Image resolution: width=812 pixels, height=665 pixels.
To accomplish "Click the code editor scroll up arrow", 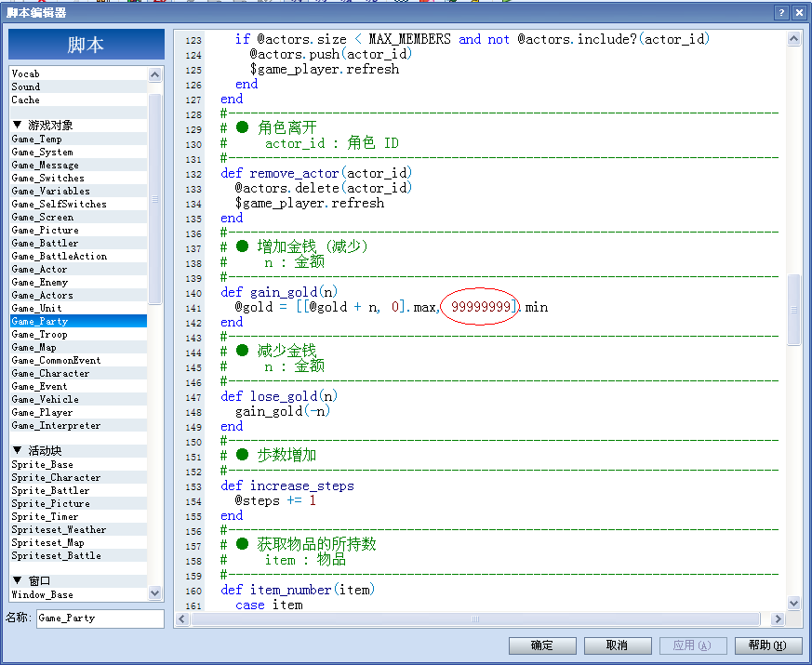I will tap(793, 38).
